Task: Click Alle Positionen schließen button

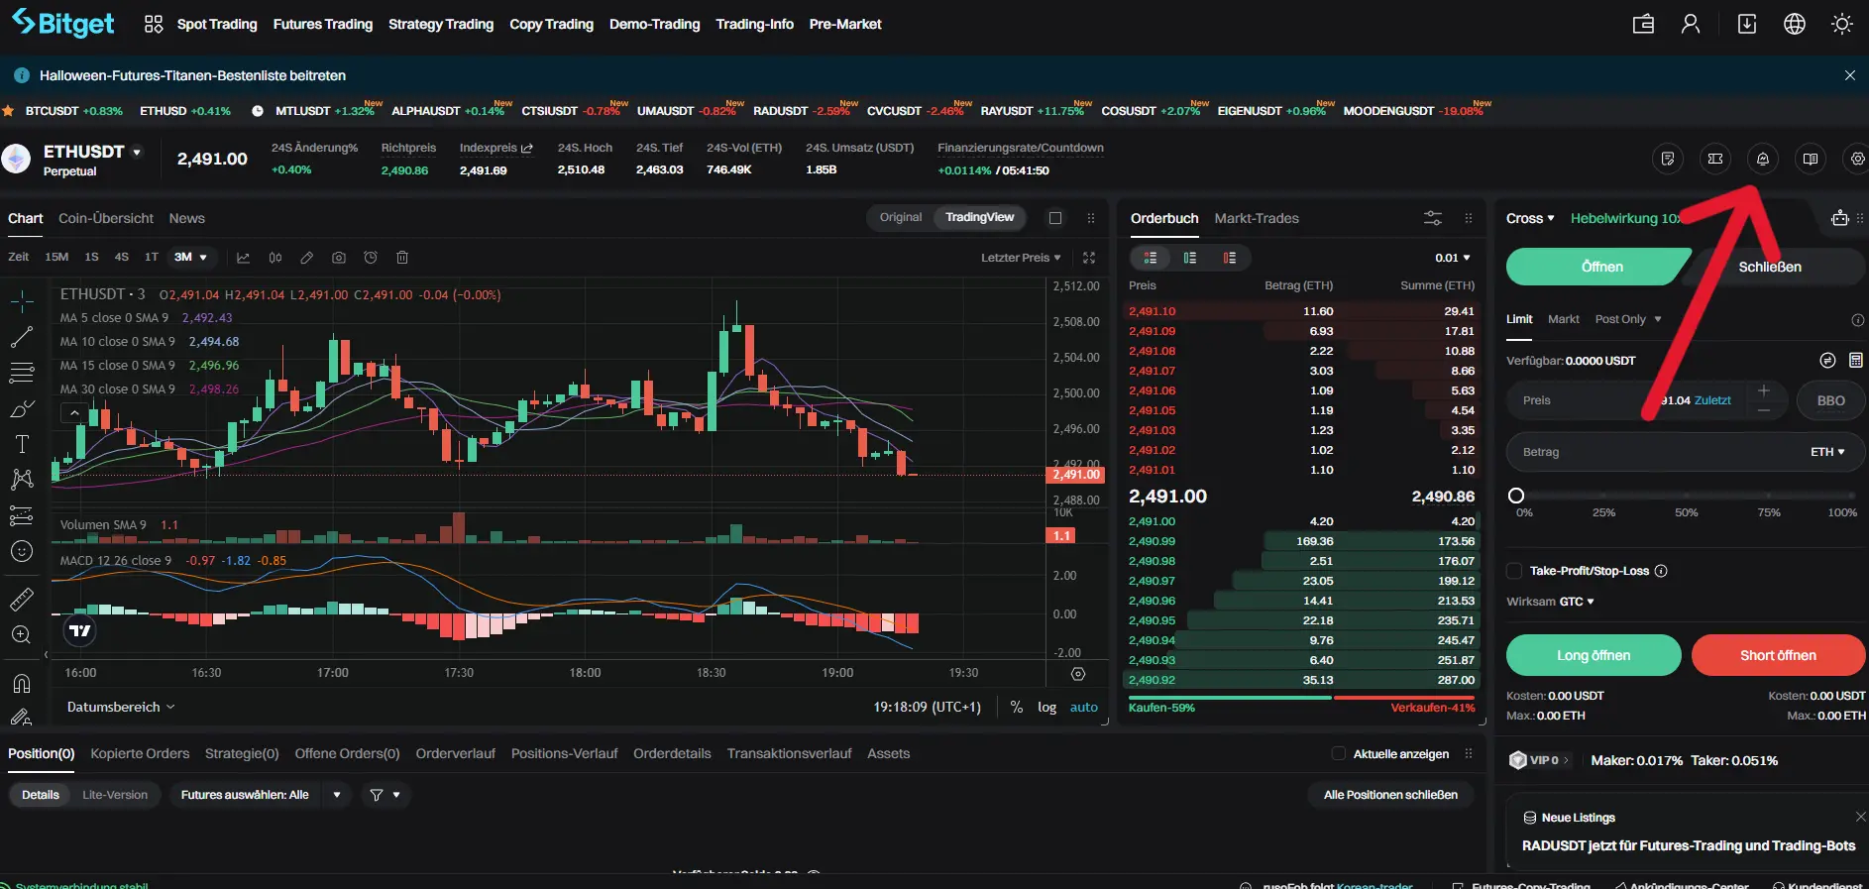Action: tap(1390, 795)
